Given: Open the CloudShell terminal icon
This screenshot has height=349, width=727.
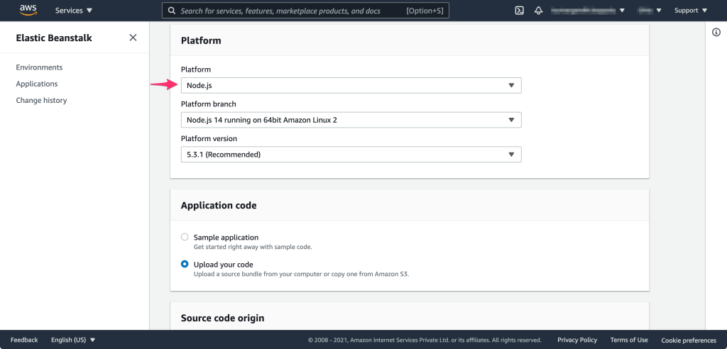Looking at the screenshot, I should tap(520, 11).
